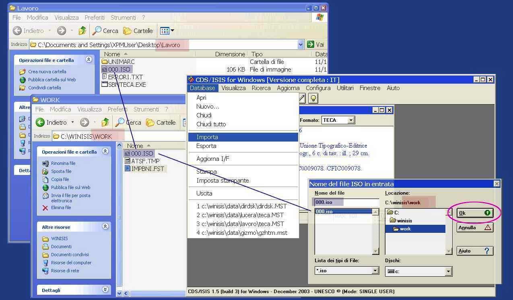This screenshot has height=300, width=513.
Task: Open Utilitari menu in CDS/ISIS
Action: (345, 88)
